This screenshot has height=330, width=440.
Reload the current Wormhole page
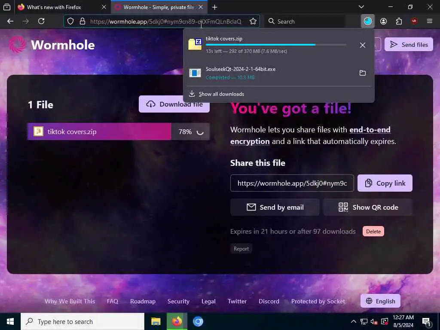pos(41,21)
